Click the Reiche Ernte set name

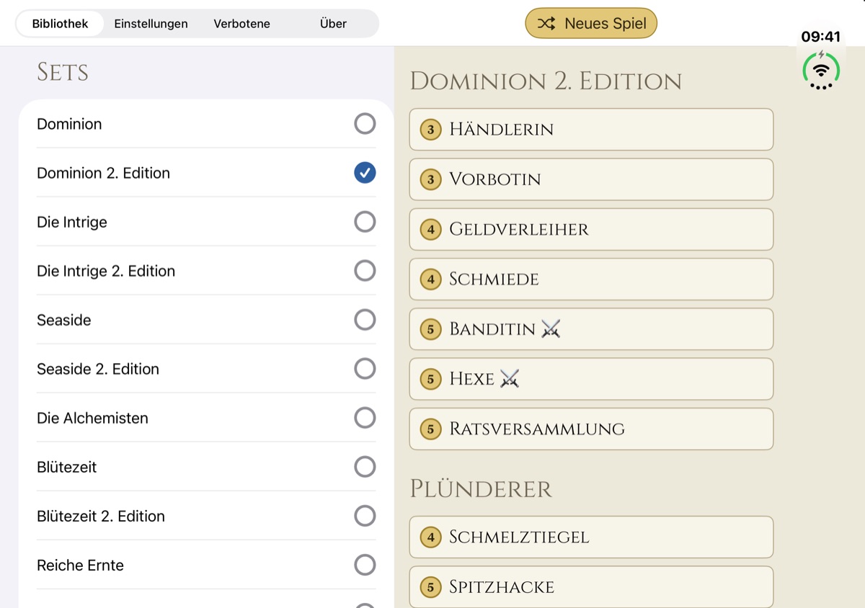click(x=80, y=565)
